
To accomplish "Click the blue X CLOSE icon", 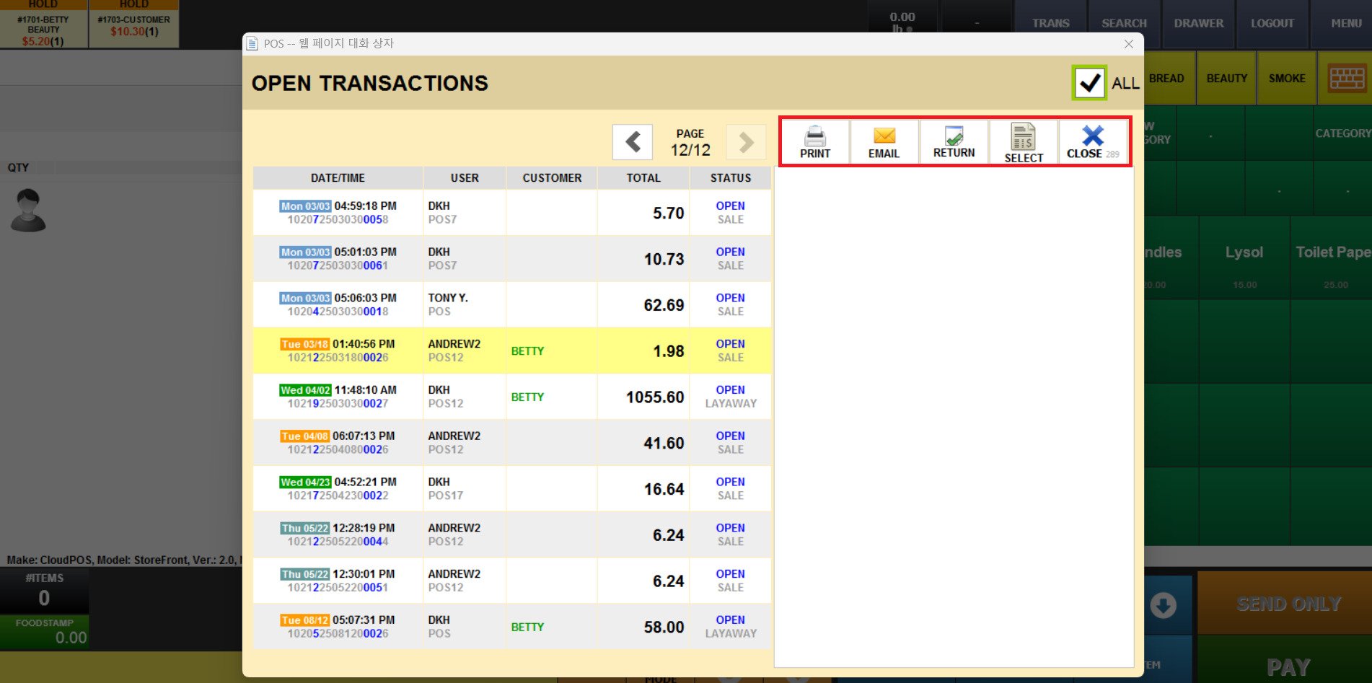I will pos(1092,136).
